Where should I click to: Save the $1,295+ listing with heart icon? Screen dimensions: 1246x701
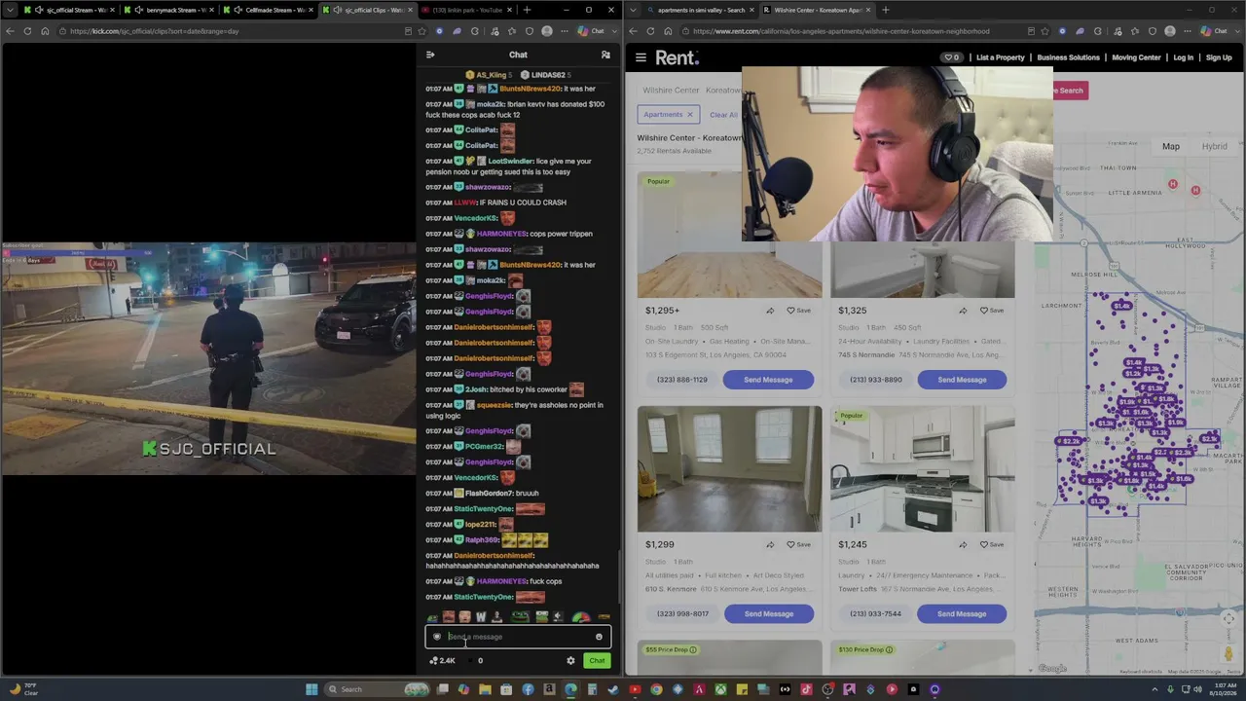[798, 311]
